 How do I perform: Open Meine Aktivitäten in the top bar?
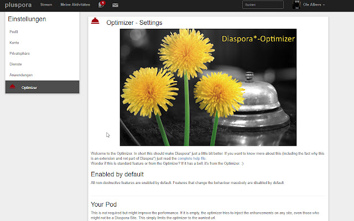(x=75, y=4)
